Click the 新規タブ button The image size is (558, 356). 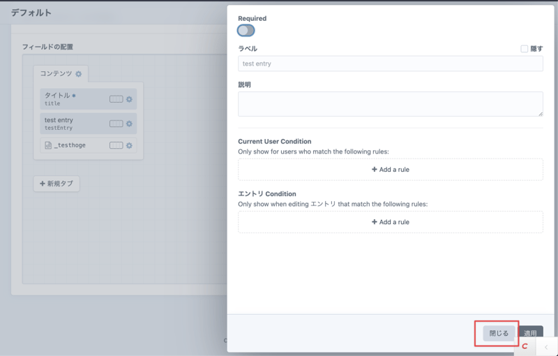(56, 184)
